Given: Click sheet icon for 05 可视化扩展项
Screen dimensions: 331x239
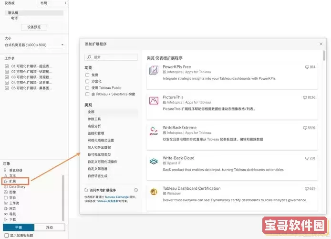Looking at the screenshot, I should (x=7, y=88).
